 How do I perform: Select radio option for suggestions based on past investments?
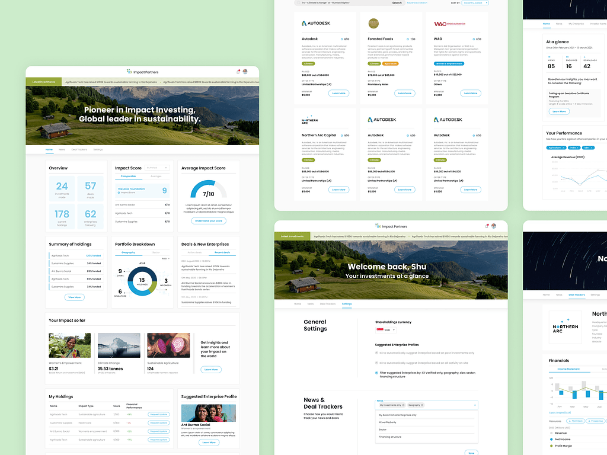376,353
